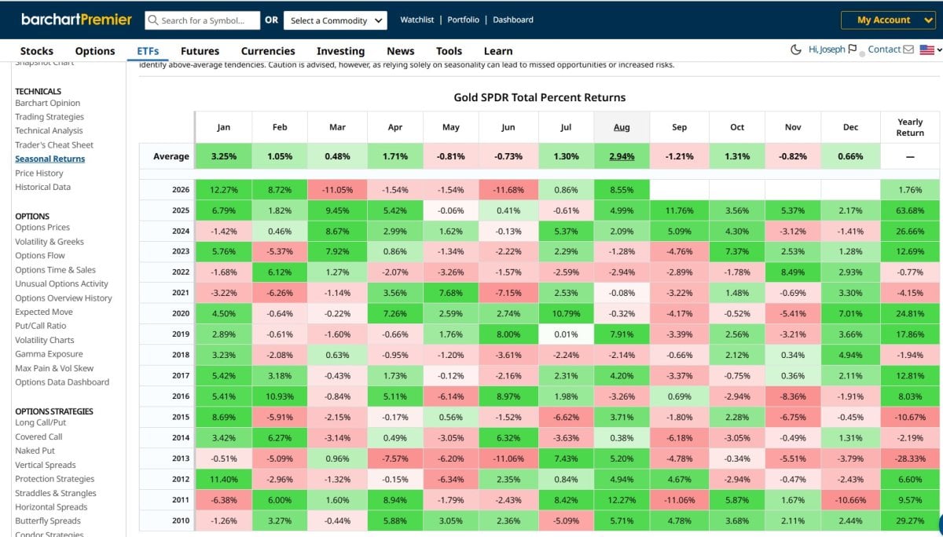Expand the My Account menu
943x537 pixels.
tap(888, 20)
